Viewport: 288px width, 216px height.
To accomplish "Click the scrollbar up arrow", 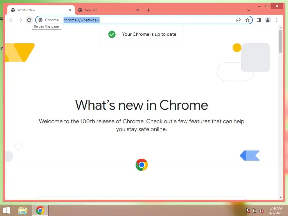I will pyautogui.click(x=280, y=28).
